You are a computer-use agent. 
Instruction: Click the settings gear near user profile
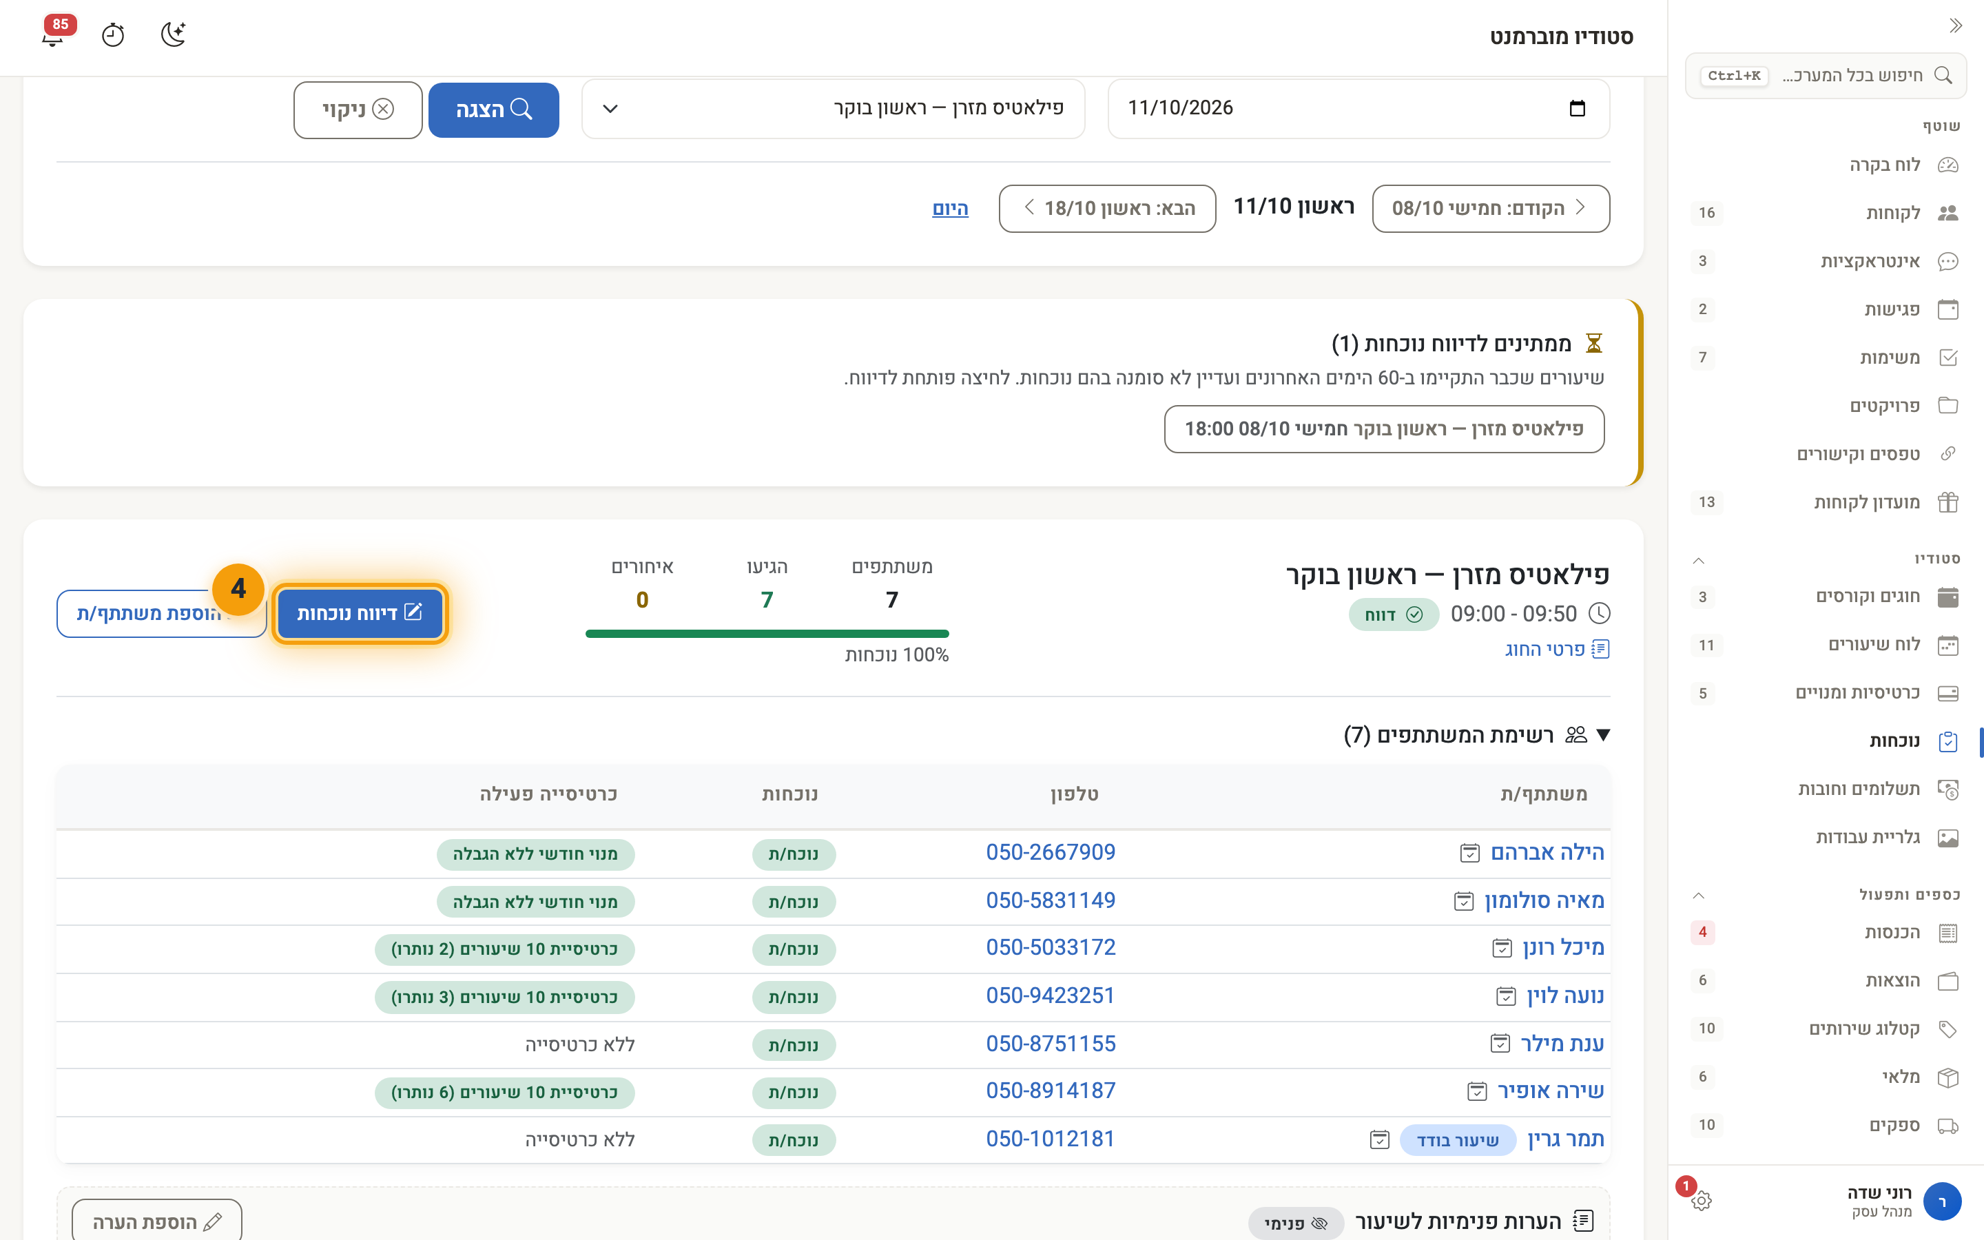tap(1701, 1201)
